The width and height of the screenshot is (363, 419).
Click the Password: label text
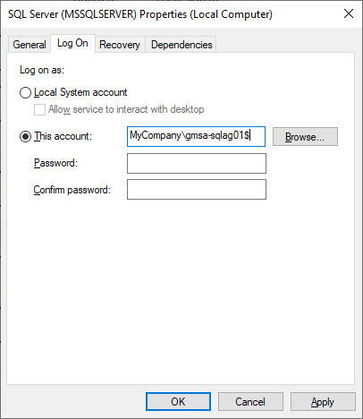[x=55, y=163]
